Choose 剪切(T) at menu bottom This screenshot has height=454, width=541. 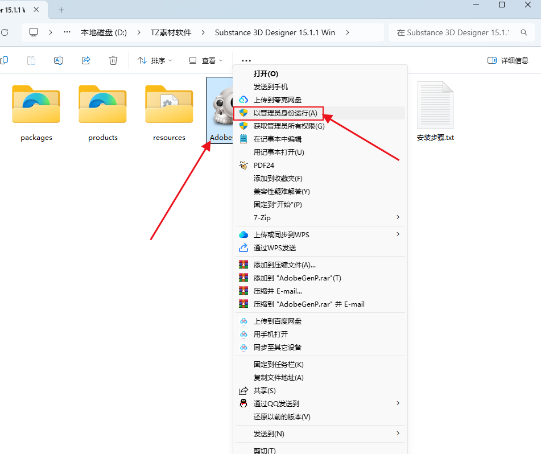click(x=320, y=449)
